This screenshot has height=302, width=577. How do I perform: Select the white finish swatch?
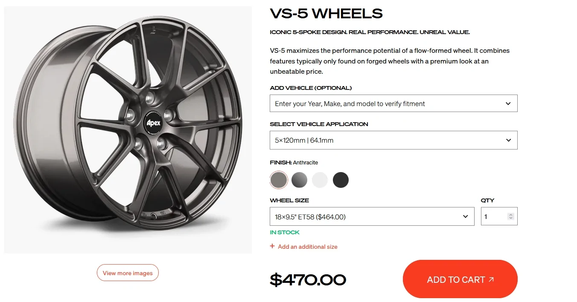[320, 180]
